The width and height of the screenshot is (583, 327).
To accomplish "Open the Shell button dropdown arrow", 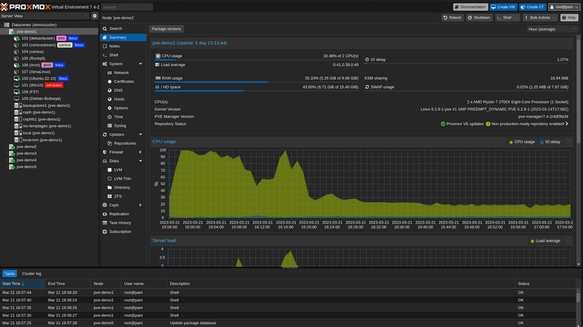I will (516, 18).
